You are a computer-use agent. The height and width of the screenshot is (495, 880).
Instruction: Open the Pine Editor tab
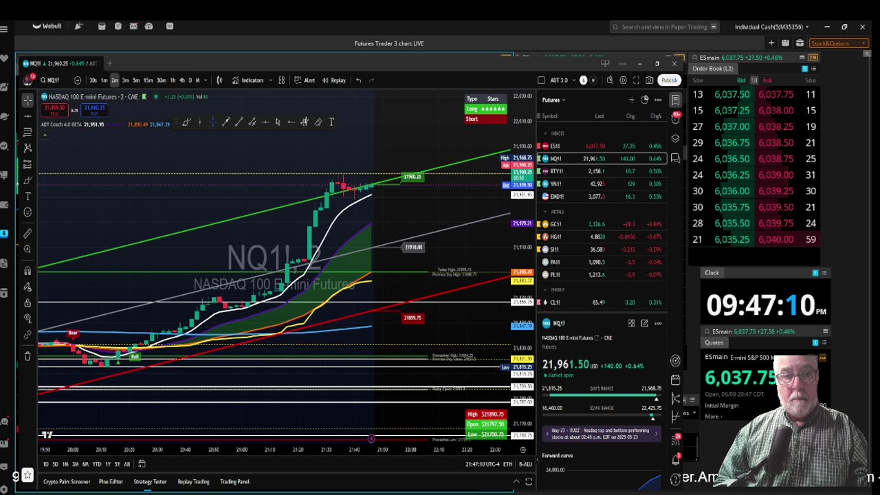111,481
